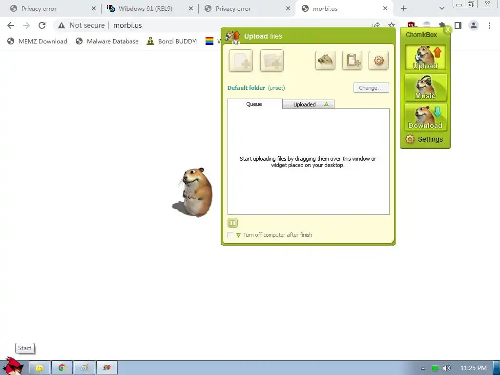The height and width of the screenshot is (375, 500).
Task: Switch to the Uploaded tab
Action: coord(309,104)
